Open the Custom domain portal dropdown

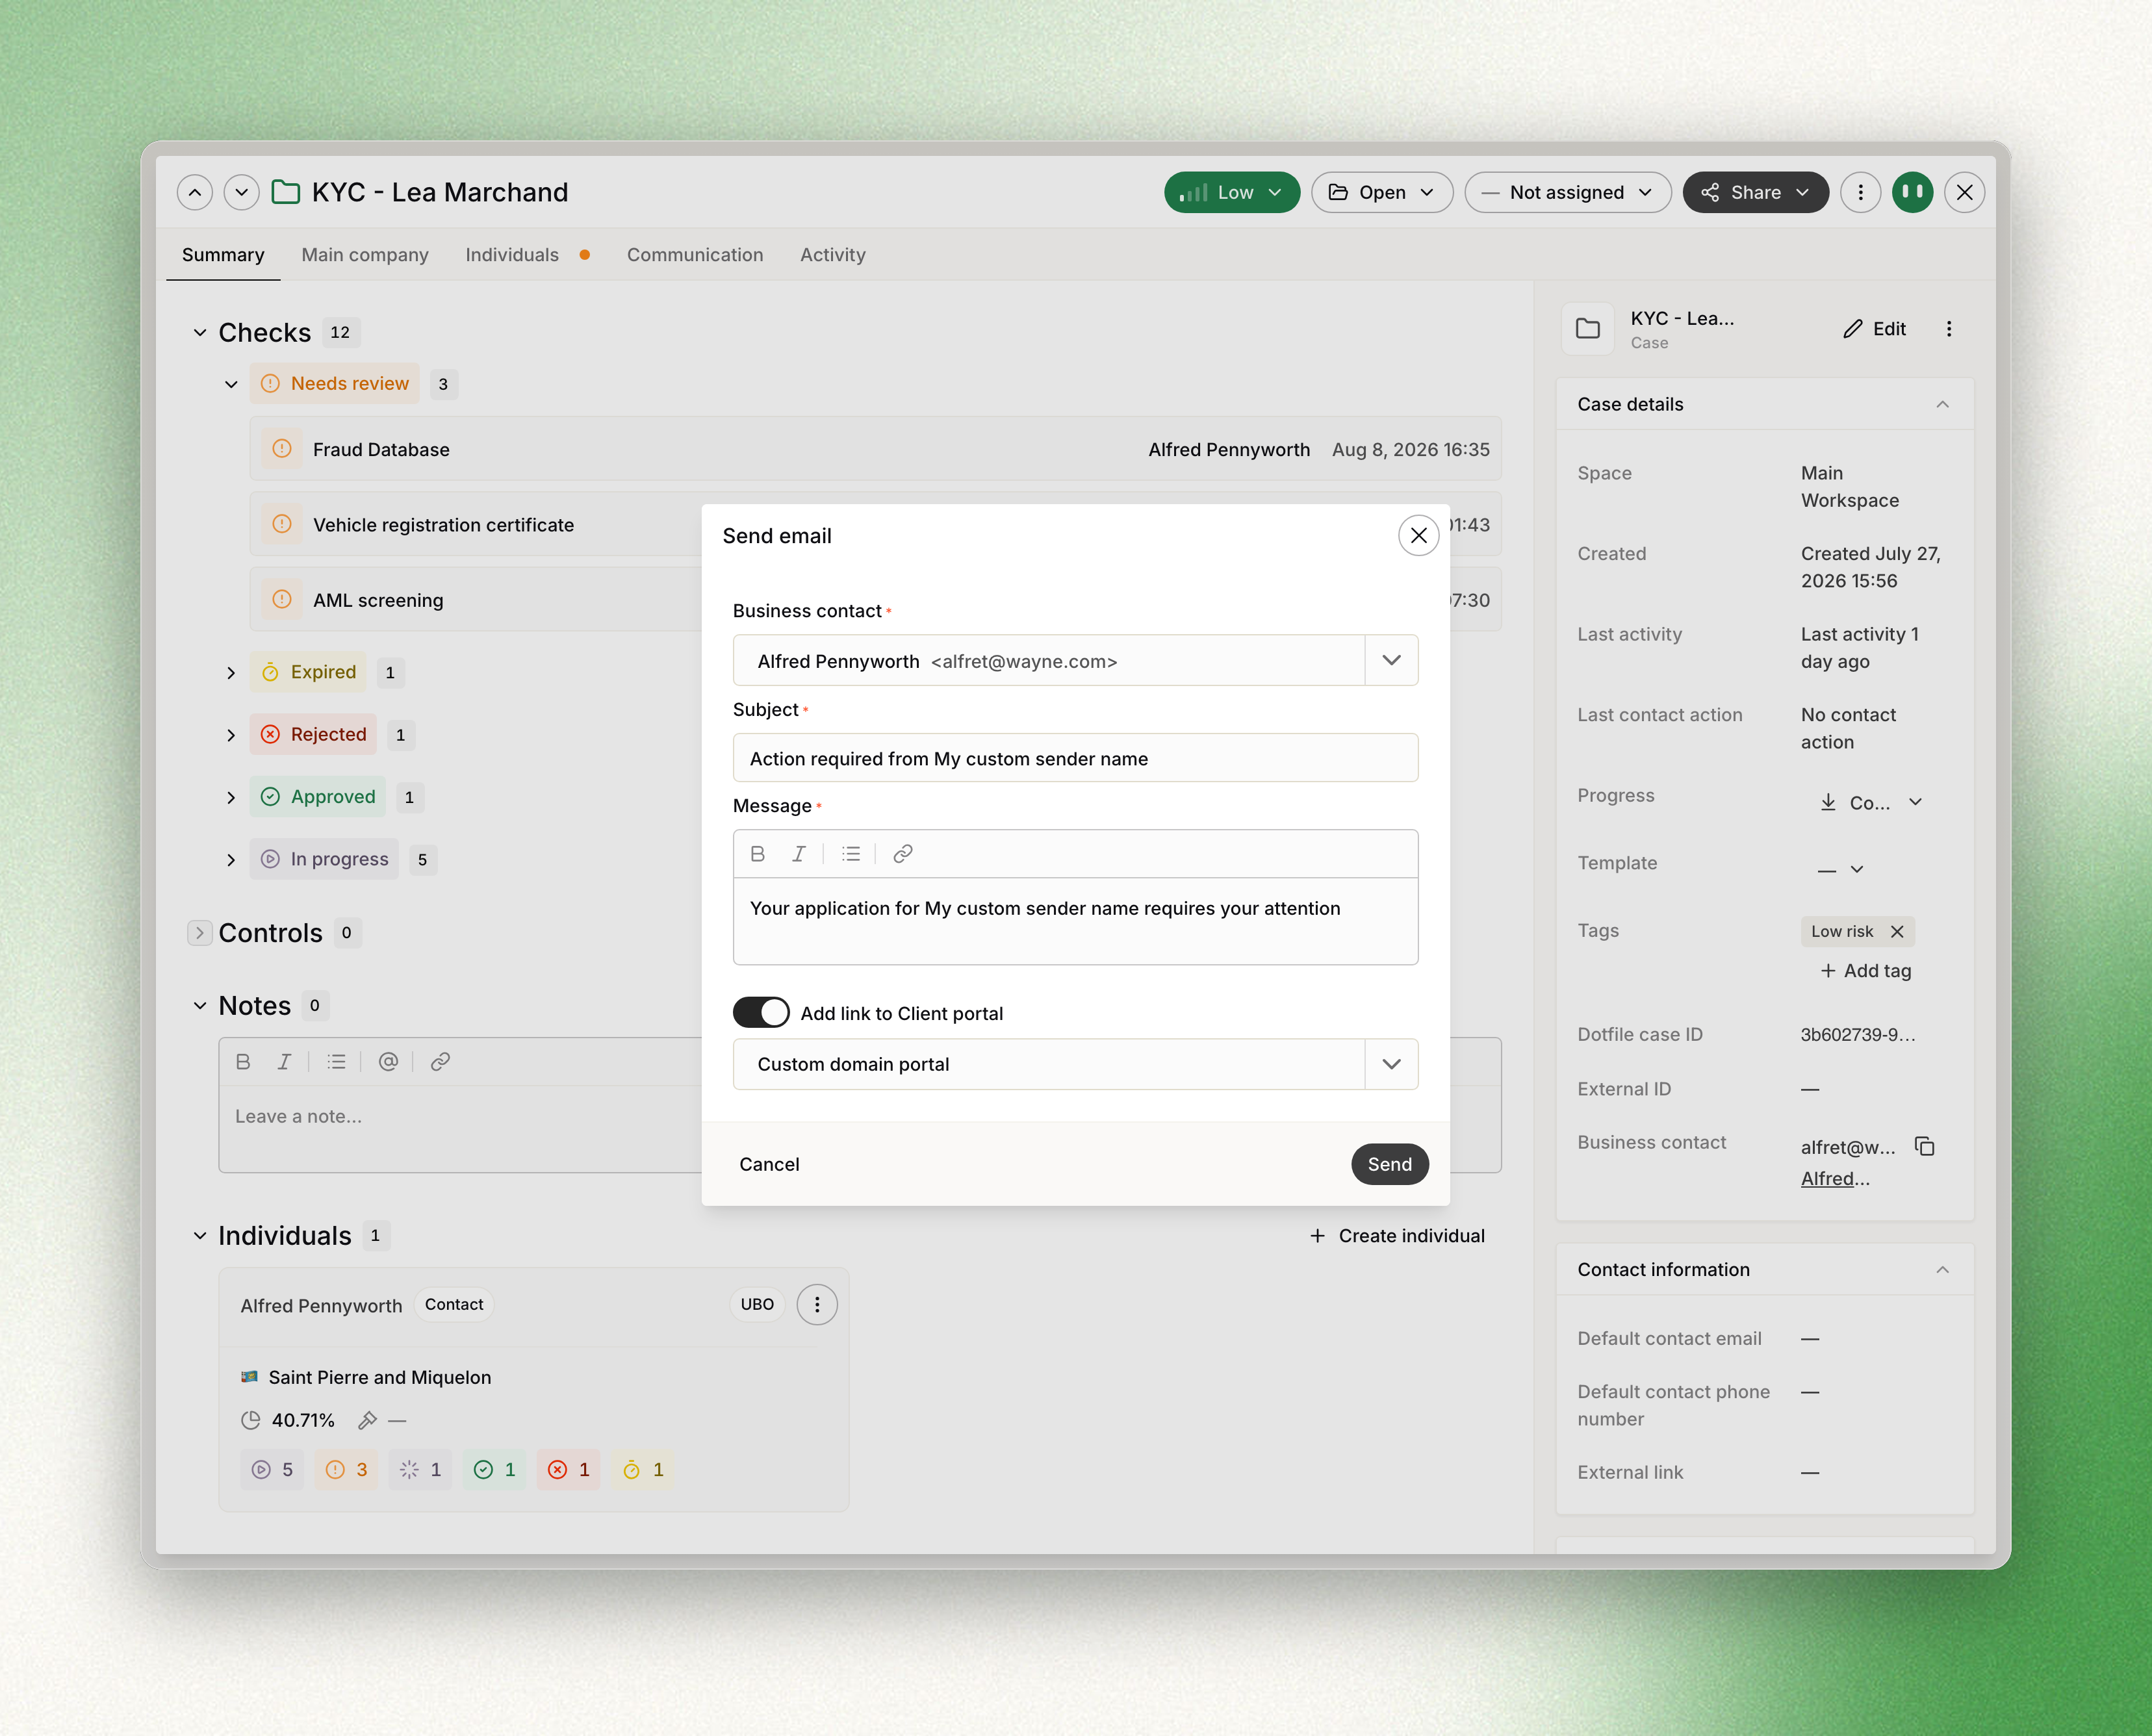1390,1064
